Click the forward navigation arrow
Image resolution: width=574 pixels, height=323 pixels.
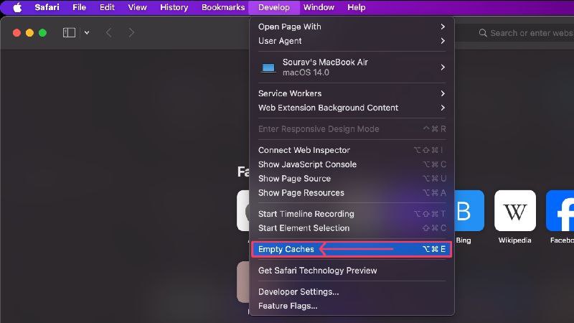coord(131,32)
